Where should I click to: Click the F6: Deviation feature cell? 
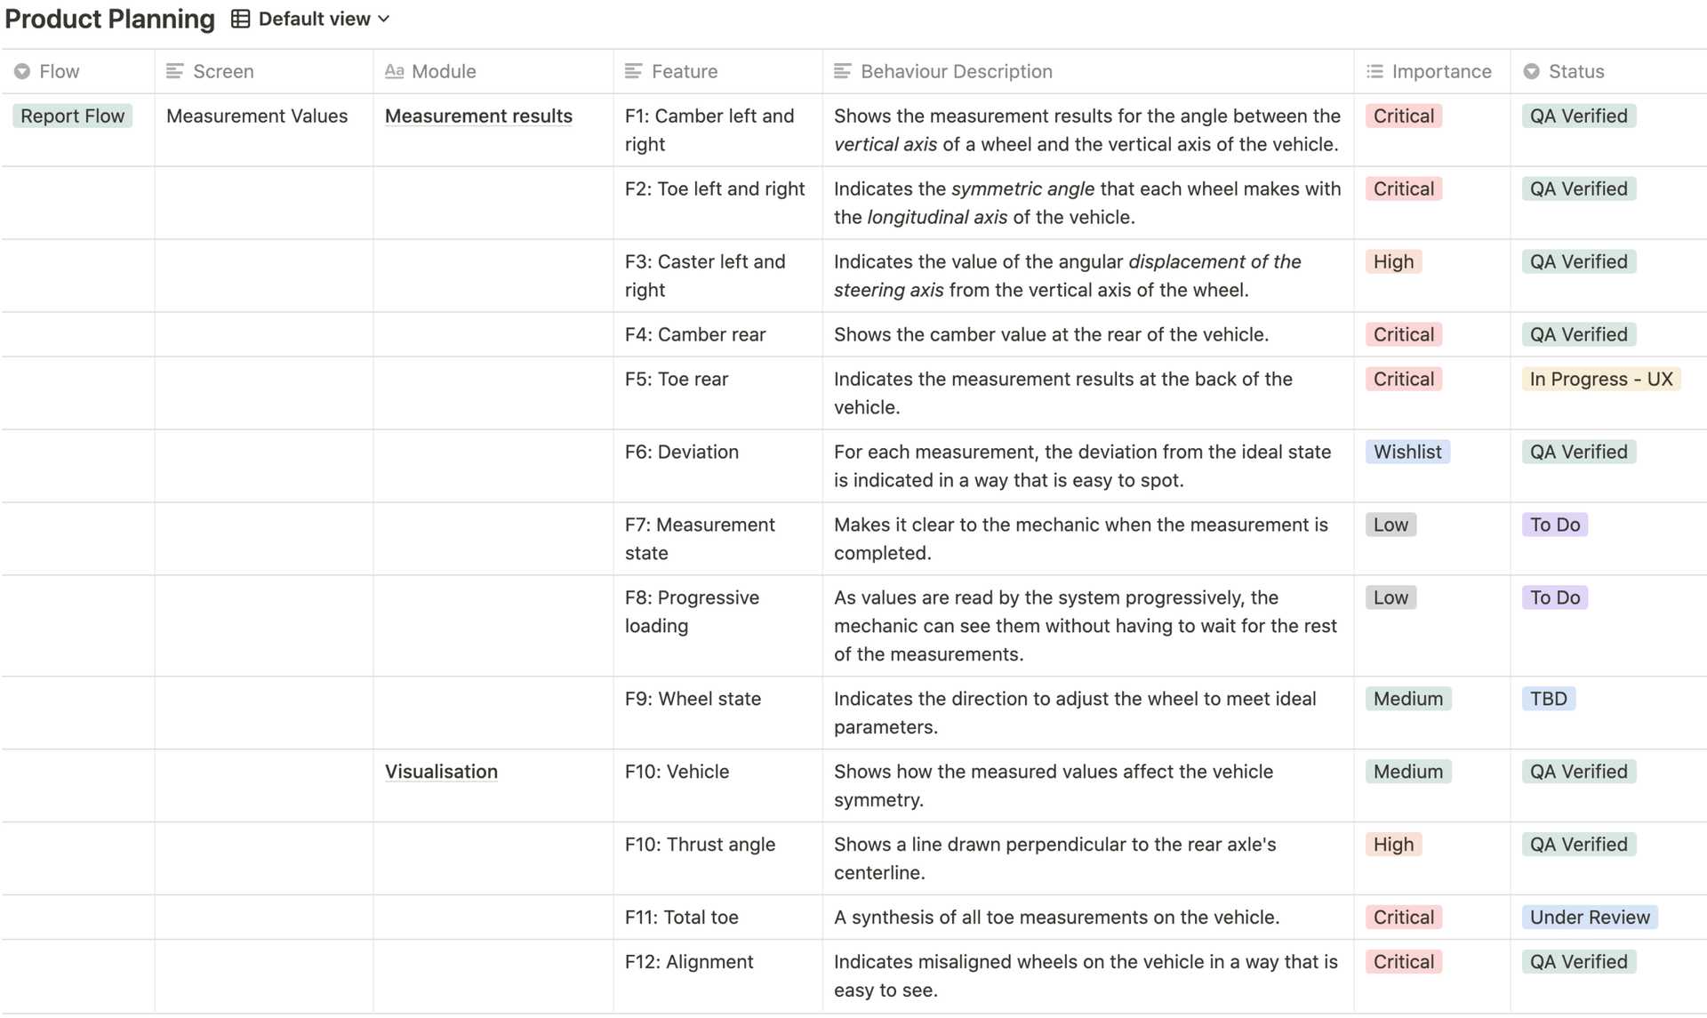click(681, 452)
